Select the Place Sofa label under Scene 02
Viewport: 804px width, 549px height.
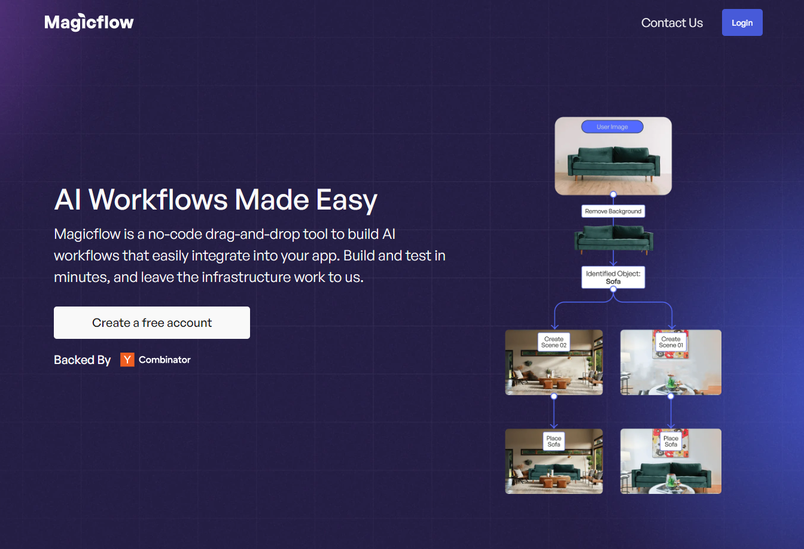(x=554, y=441)
